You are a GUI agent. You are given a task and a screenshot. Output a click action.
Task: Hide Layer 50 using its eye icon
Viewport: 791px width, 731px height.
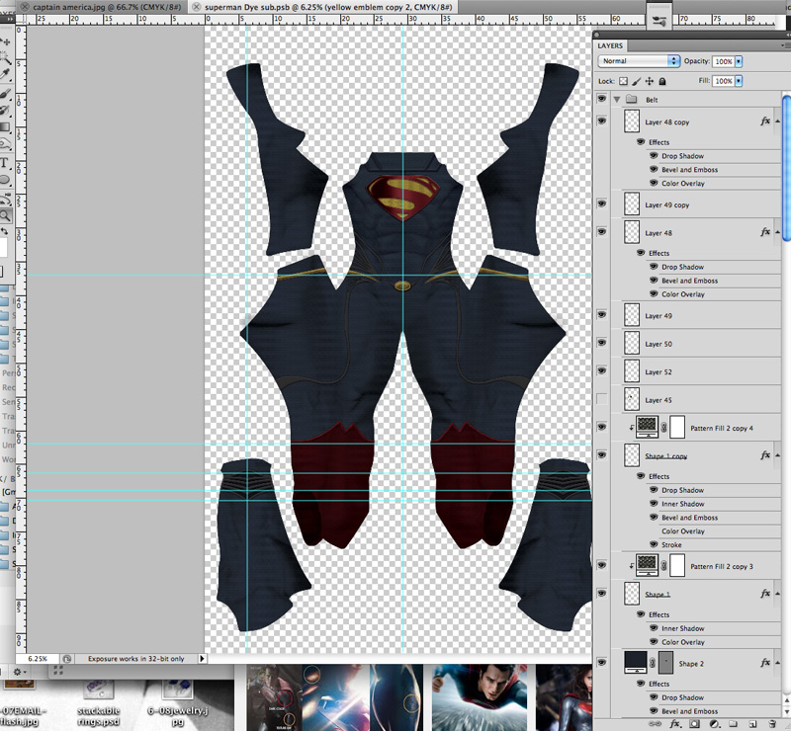pos(601,343)
